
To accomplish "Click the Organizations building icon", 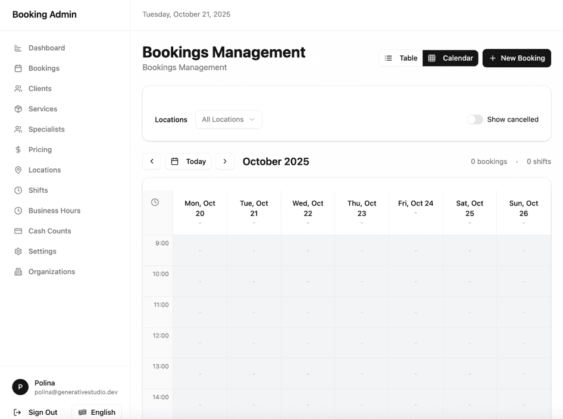I will (x=18, y=272).
